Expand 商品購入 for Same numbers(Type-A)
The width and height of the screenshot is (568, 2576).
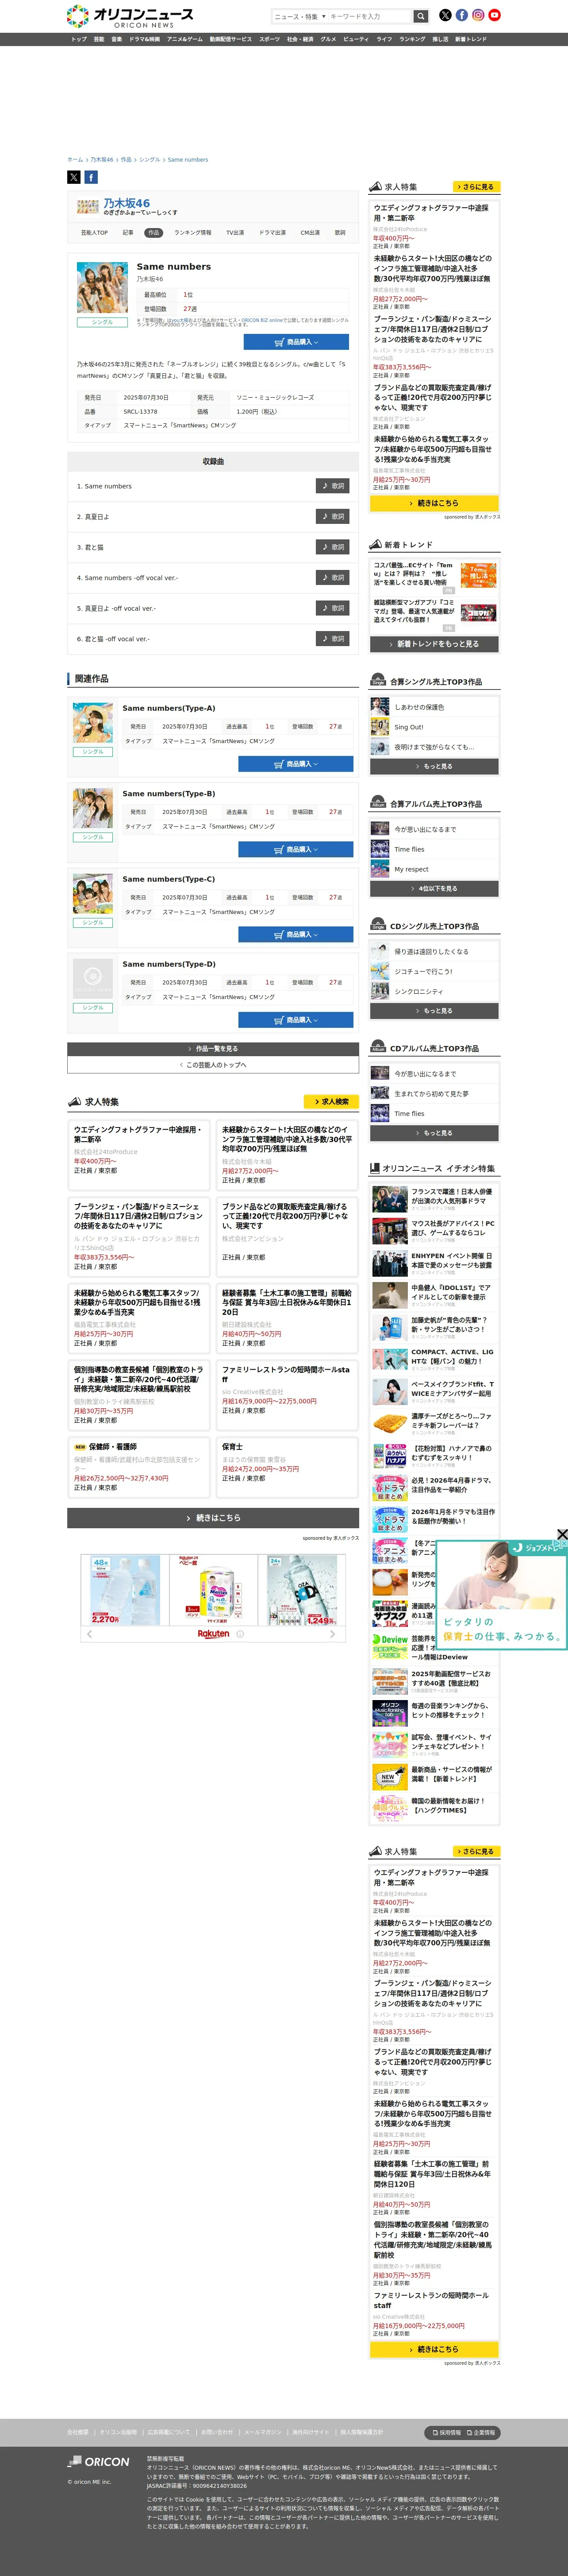click(x=296, y=764)
